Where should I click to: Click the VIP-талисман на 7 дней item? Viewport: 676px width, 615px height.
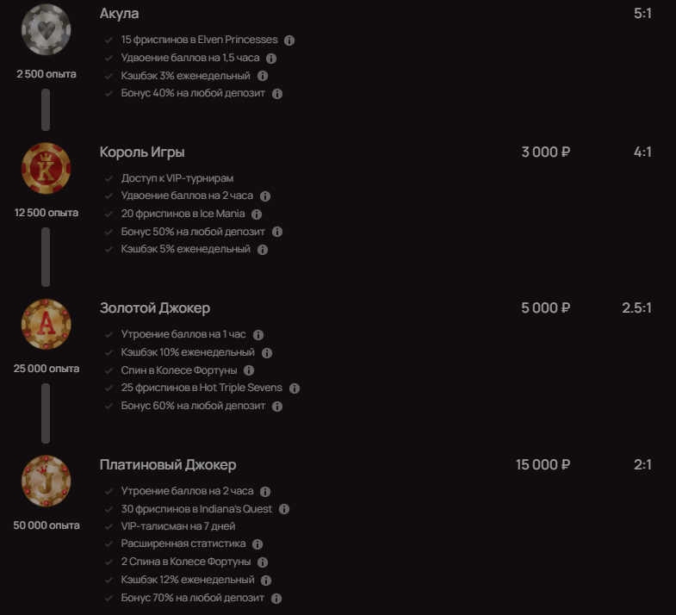pos(178,526)
